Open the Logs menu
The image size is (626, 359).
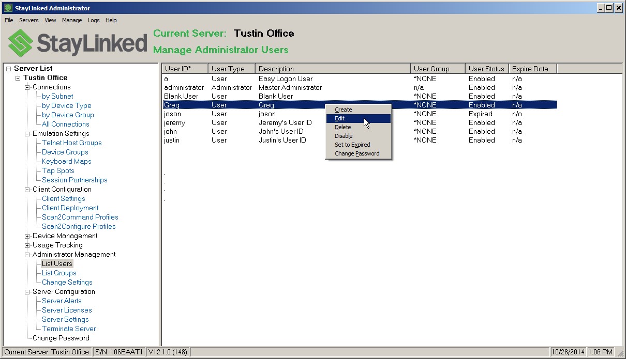[x=94, y=20]
